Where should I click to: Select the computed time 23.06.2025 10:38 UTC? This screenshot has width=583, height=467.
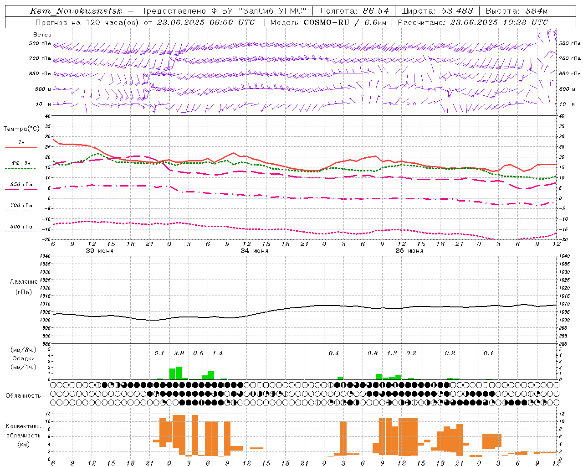[499, 22]
